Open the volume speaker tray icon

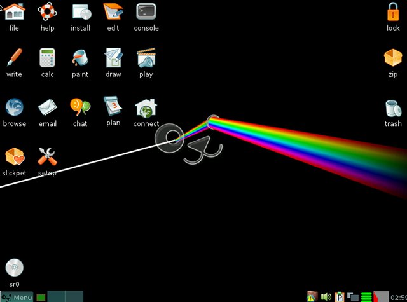coord(326,296)
